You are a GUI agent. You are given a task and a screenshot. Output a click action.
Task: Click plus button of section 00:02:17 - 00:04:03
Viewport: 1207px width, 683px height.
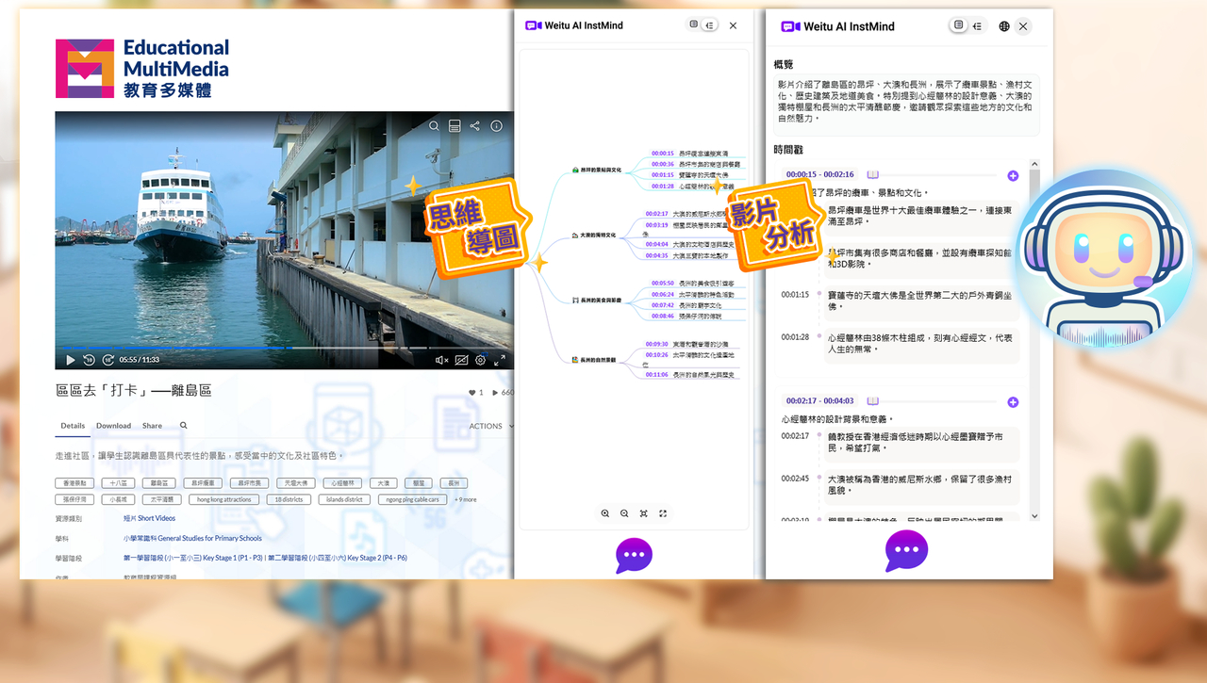pos(1013,402)
